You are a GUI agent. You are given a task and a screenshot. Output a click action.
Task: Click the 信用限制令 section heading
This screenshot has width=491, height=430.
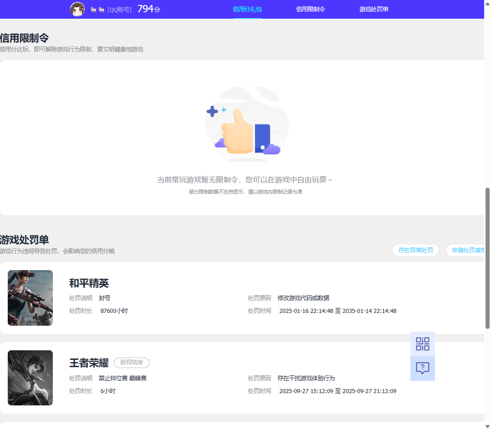(25, 38)
